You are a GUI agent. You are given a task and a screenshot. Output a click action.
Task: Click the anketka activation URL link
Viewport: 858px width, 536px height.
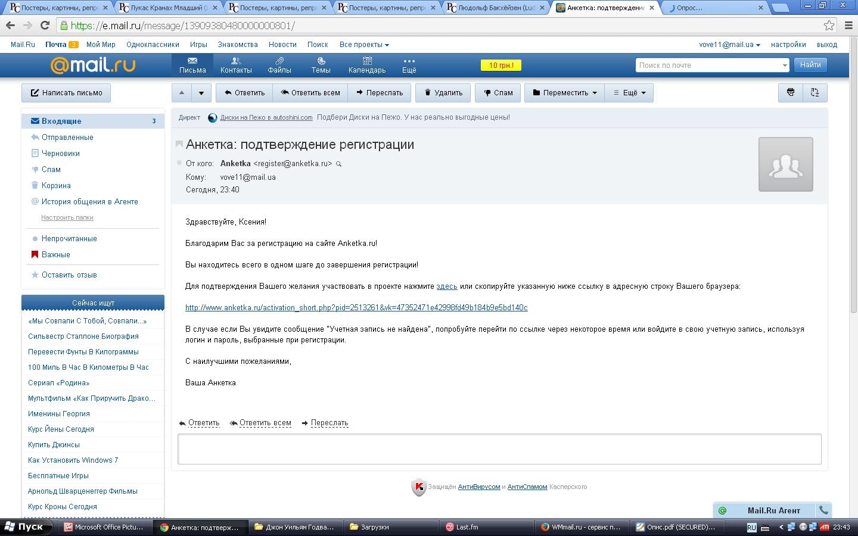click(x=356, y=308)
